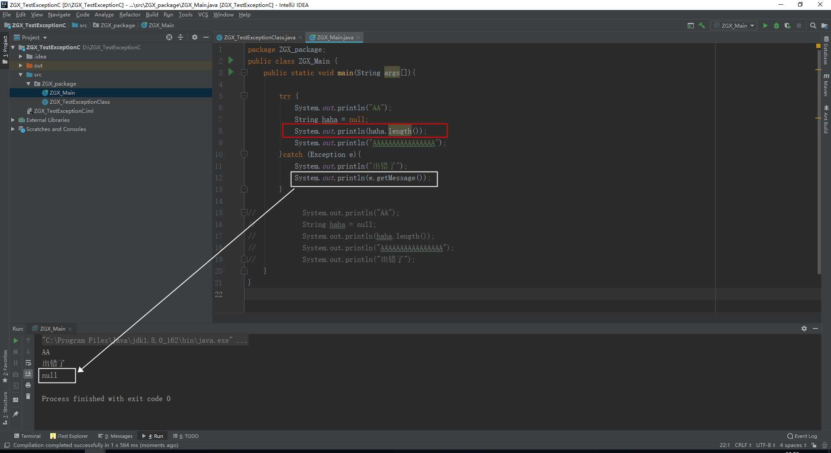Change UTF-8 file encoding in status bar
The width and height of the screenshot is (831, 453).
pos(765,445)
